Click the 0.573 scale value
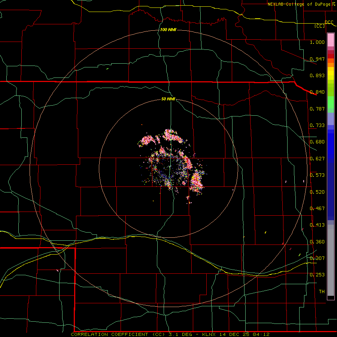Image resolution: width=337 pixels, height=337 pixels. coord(317,175)
